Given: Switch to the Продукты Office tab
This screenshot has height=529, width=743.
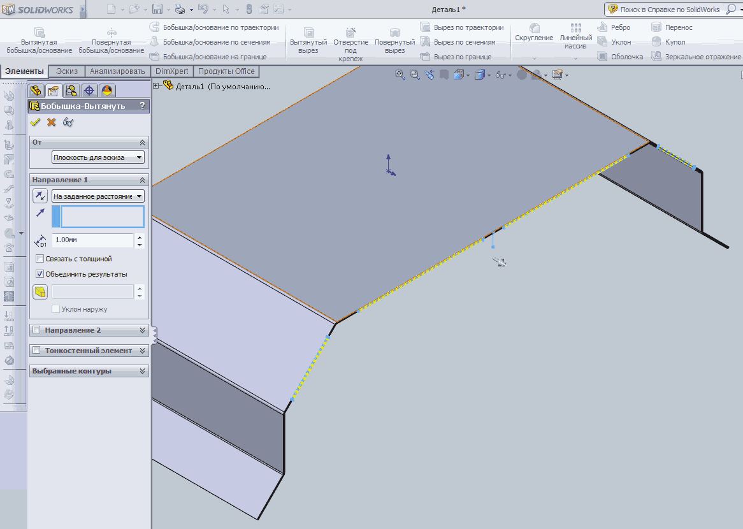Looking at the screenshot, I should coord(226,71).
